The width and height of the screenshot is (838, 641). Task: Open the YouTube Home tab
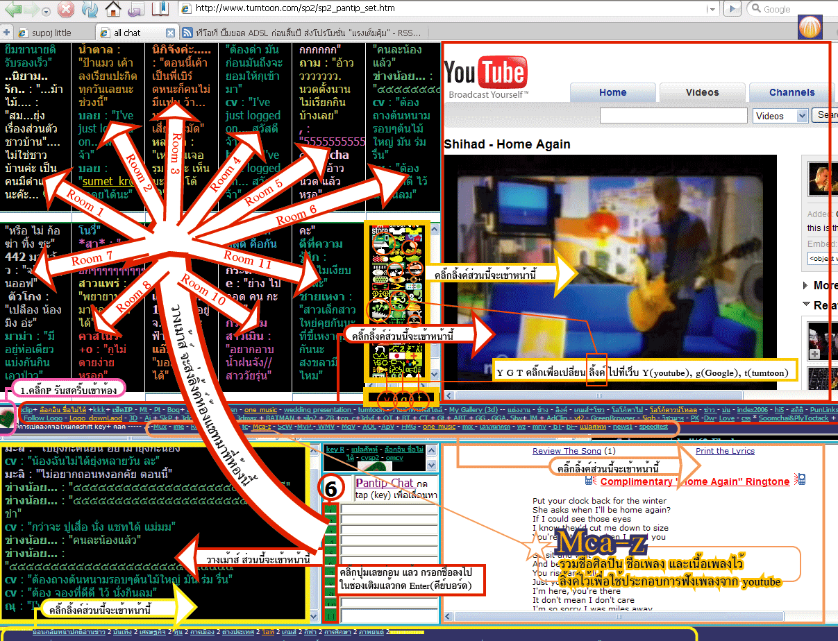[612, 92]
